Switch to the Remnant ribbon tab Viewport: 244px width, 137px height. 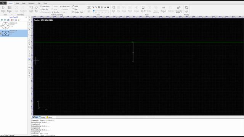[31, 3]
